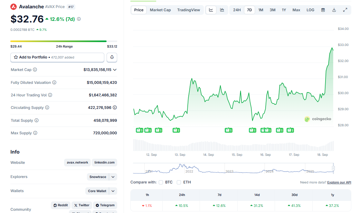The width and height of the screenshot is (359, 213).
Task: Open the Fully Diluted Valuation info icon
Action: pos(54,83)
